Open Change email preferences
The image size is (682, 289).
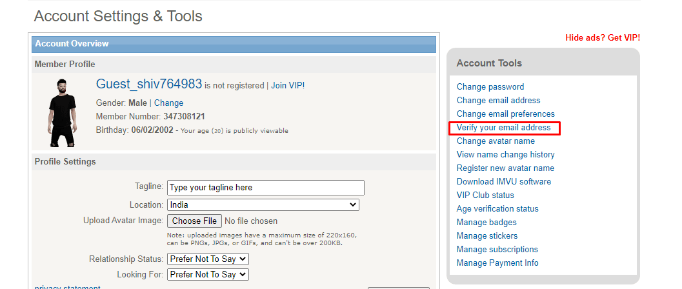[x=506, y=114]
